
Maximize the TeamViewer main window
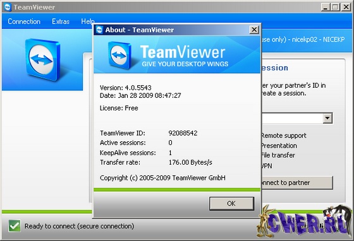pos(336,7)
